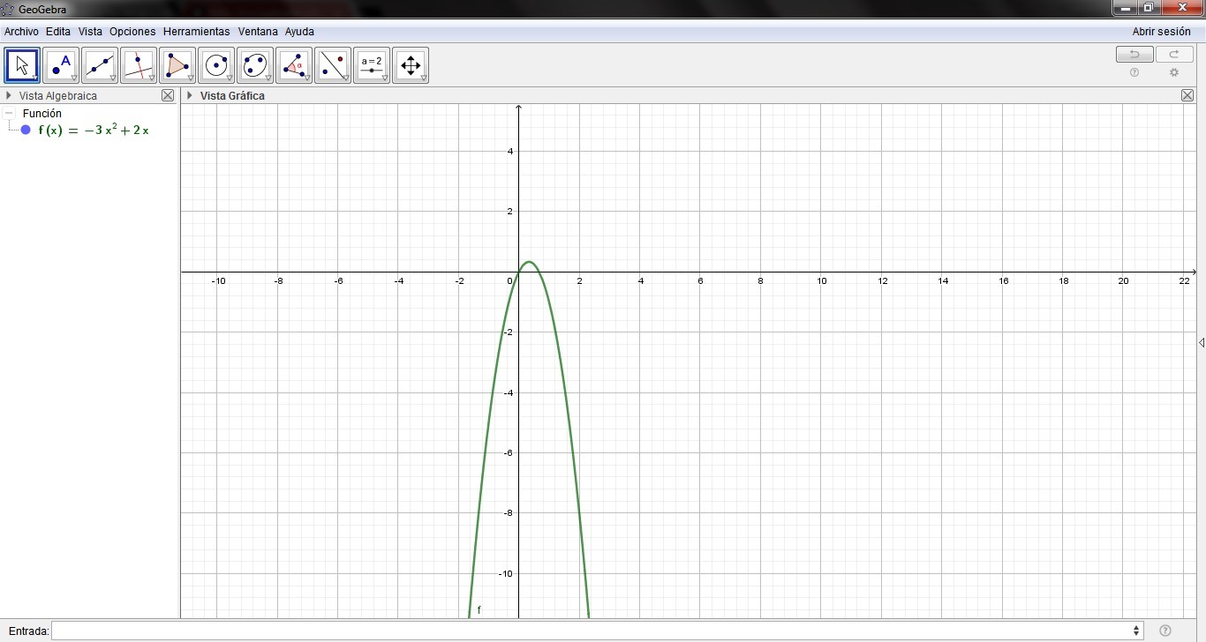Open the Archivo menu
This screenshot has width=1206, height=642.
click(21, 32)
